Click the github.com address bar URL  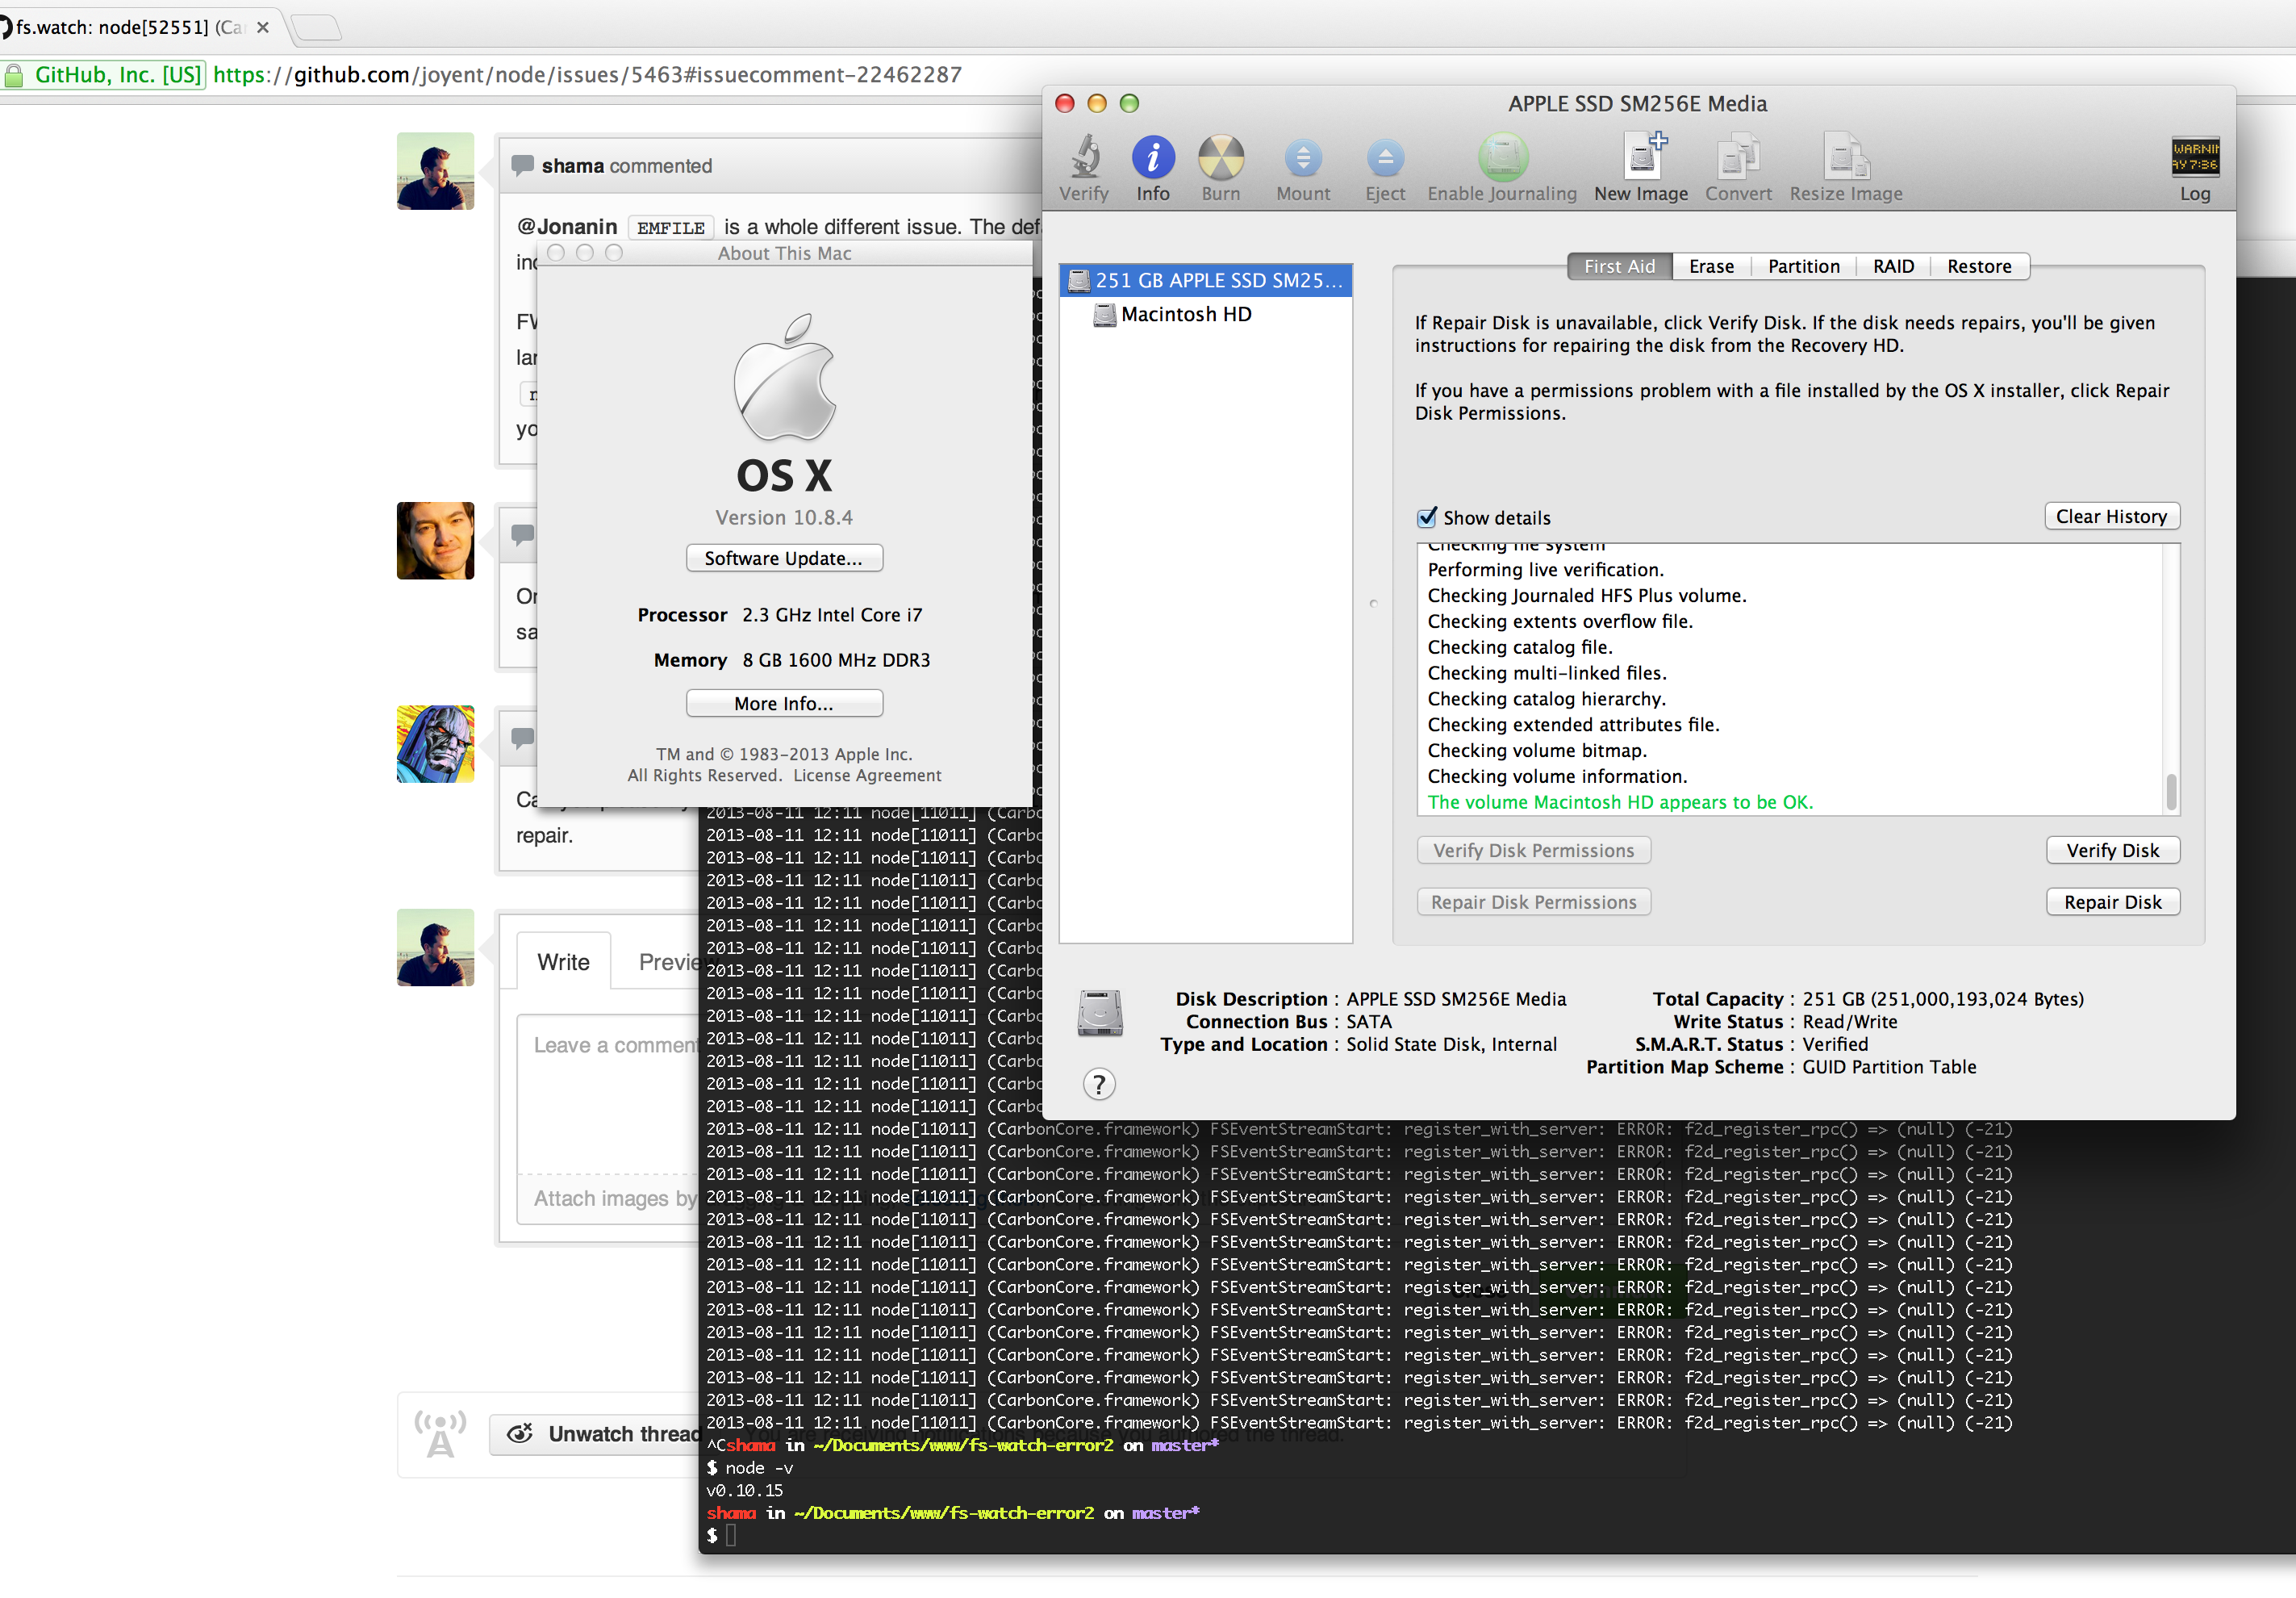coord(587,75)
